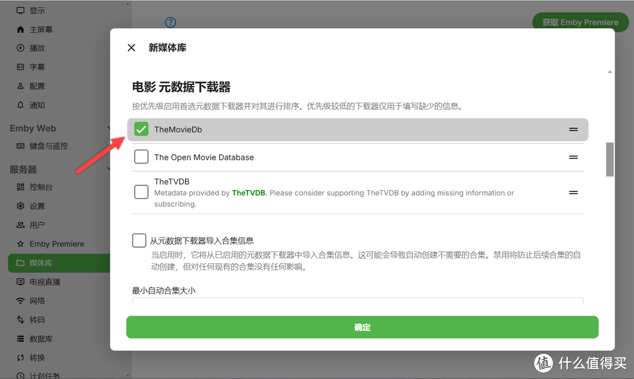The width and height of the screenshot is (634, 379).
Task: Click the 键盘与遥控 keyboard icon
Action: pyautogui.click(x=20, y=146)
